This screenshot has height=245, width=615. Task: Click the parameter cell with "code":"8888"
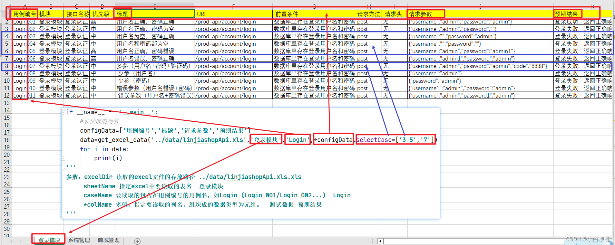(x=481, y=66)
